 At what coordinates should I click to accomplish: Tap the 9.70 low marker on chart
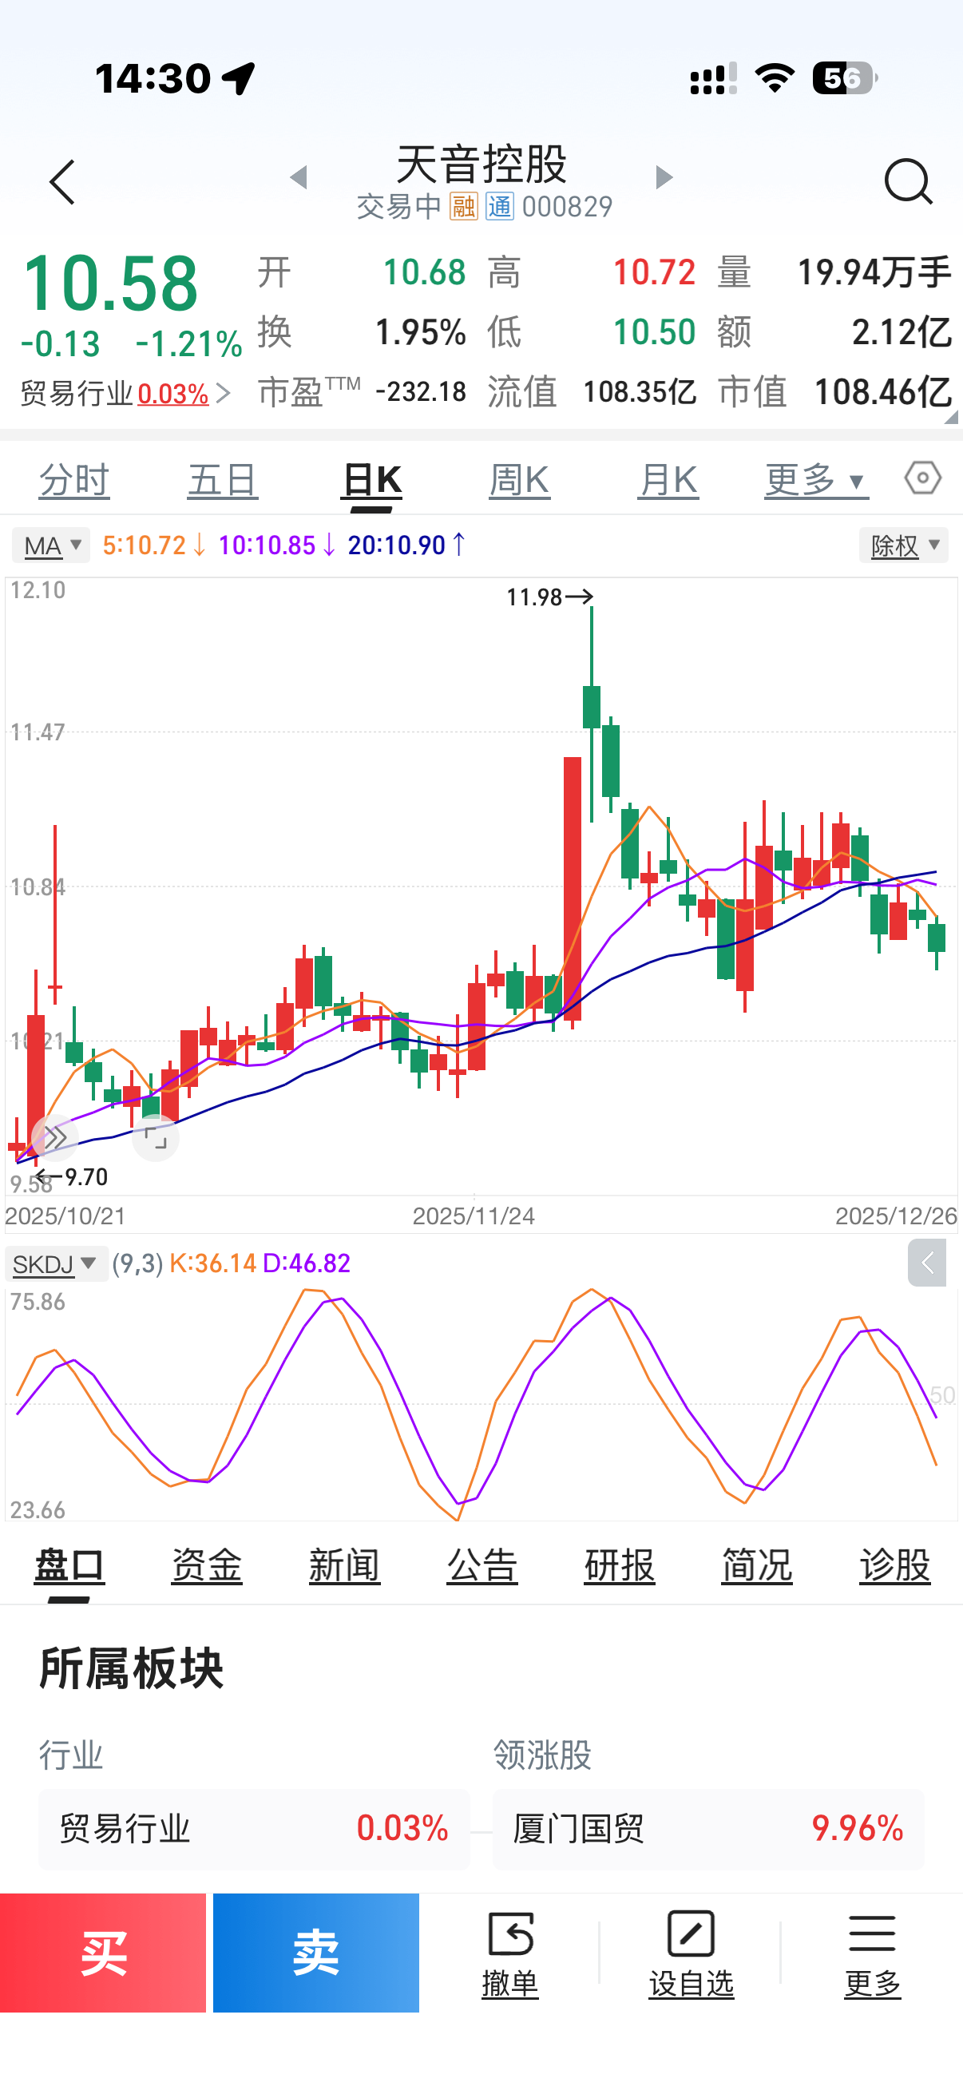pyautogui.click(x=73, y=1177)
